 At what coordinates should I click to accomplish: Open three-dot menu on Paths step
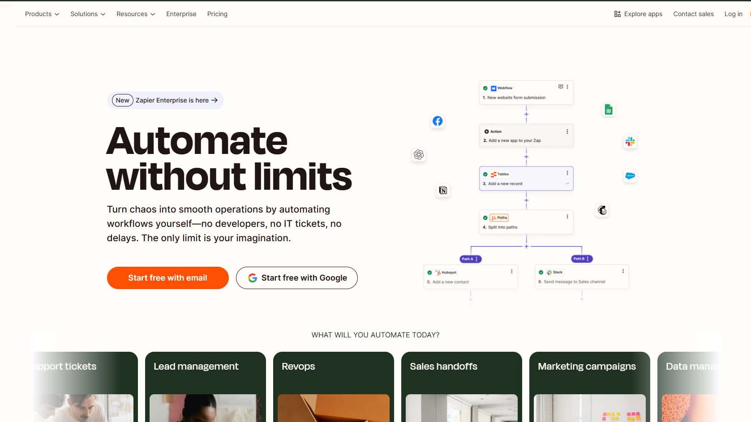(567, 217)
